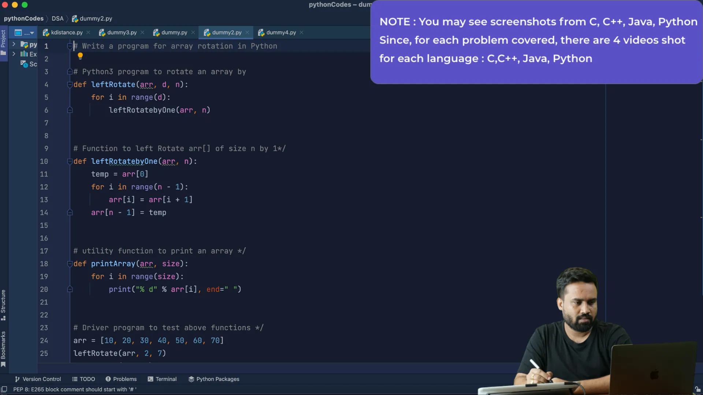Screen dimensions: 703x395
Task: Open the Terminal tool window
Action: (x=162, y=379)
